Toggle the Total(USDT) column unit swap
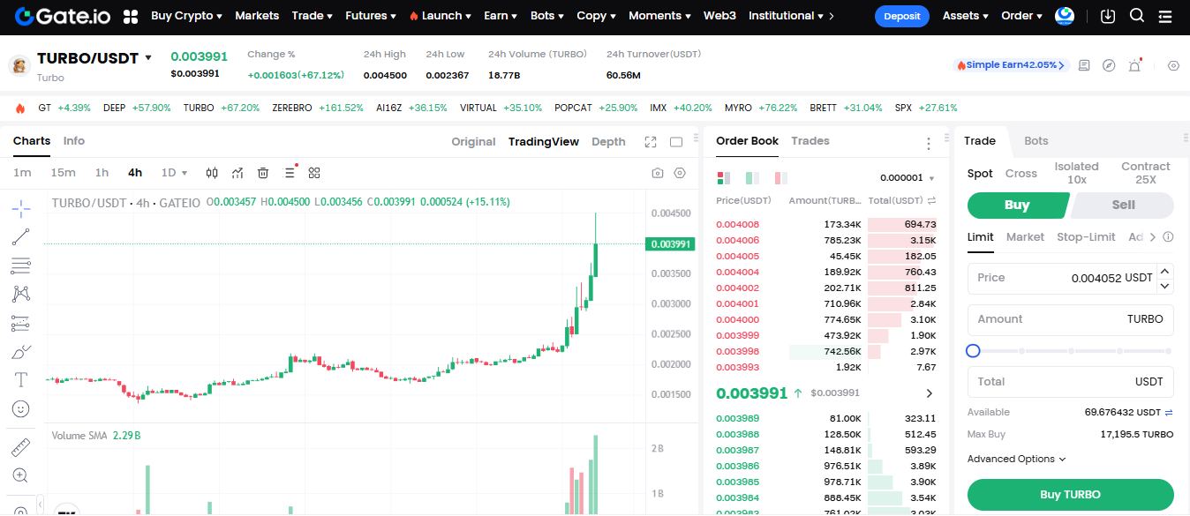 click(931, 201)
